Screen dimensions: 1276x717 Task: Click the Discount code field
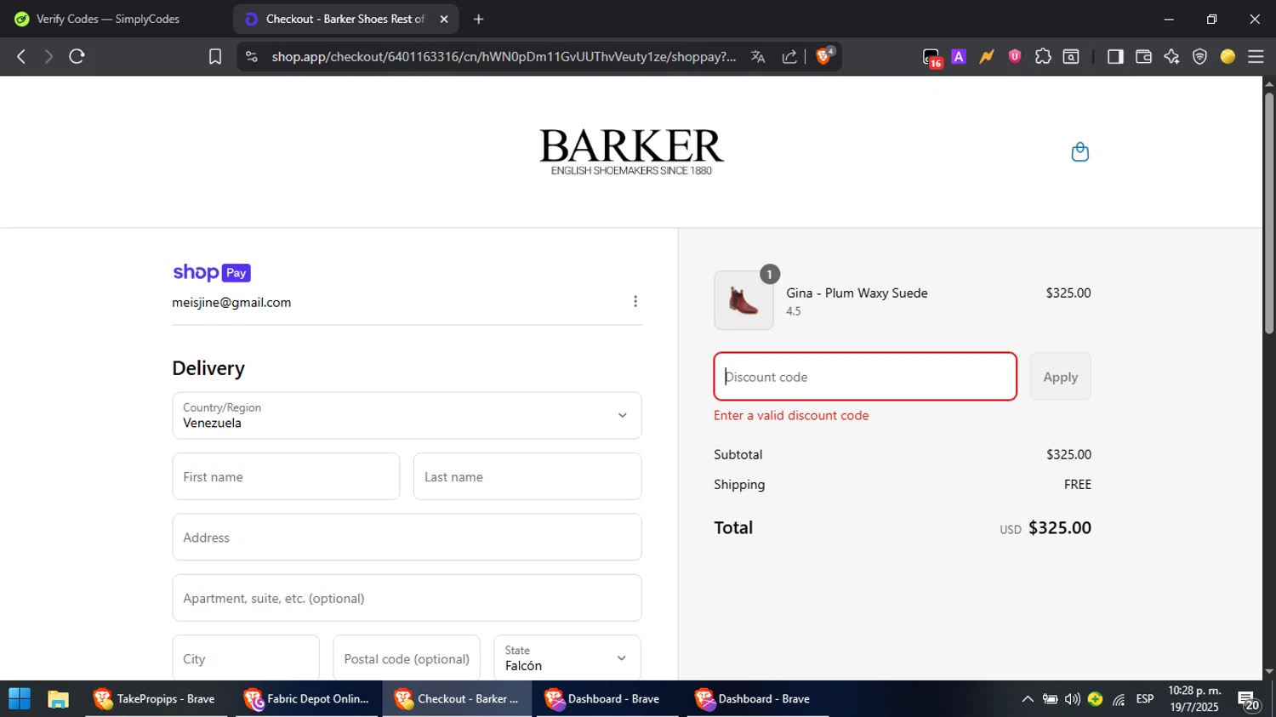(x=865, y=377)
